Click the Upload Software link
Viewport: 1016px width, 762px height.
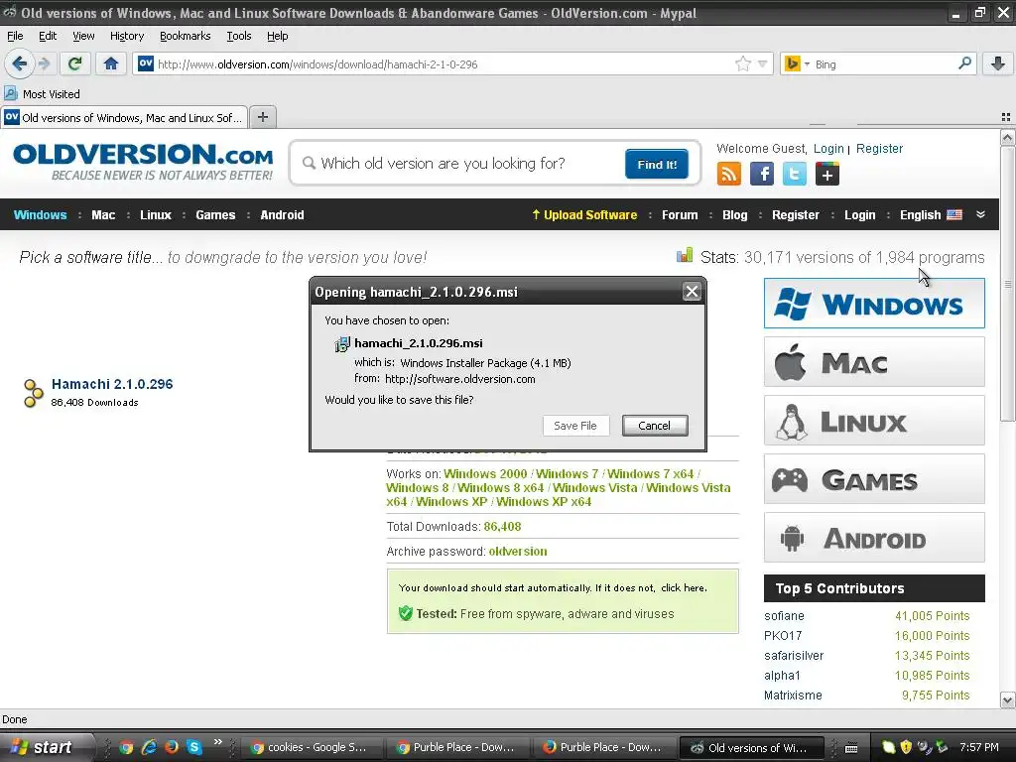click(x=584, y=214)
